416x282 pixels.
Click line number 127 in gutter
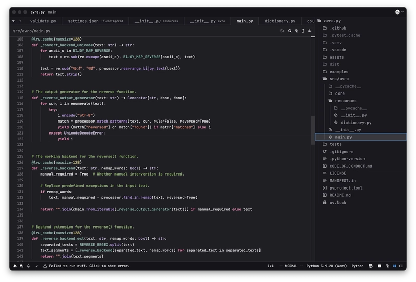click(x=20, y=168)
